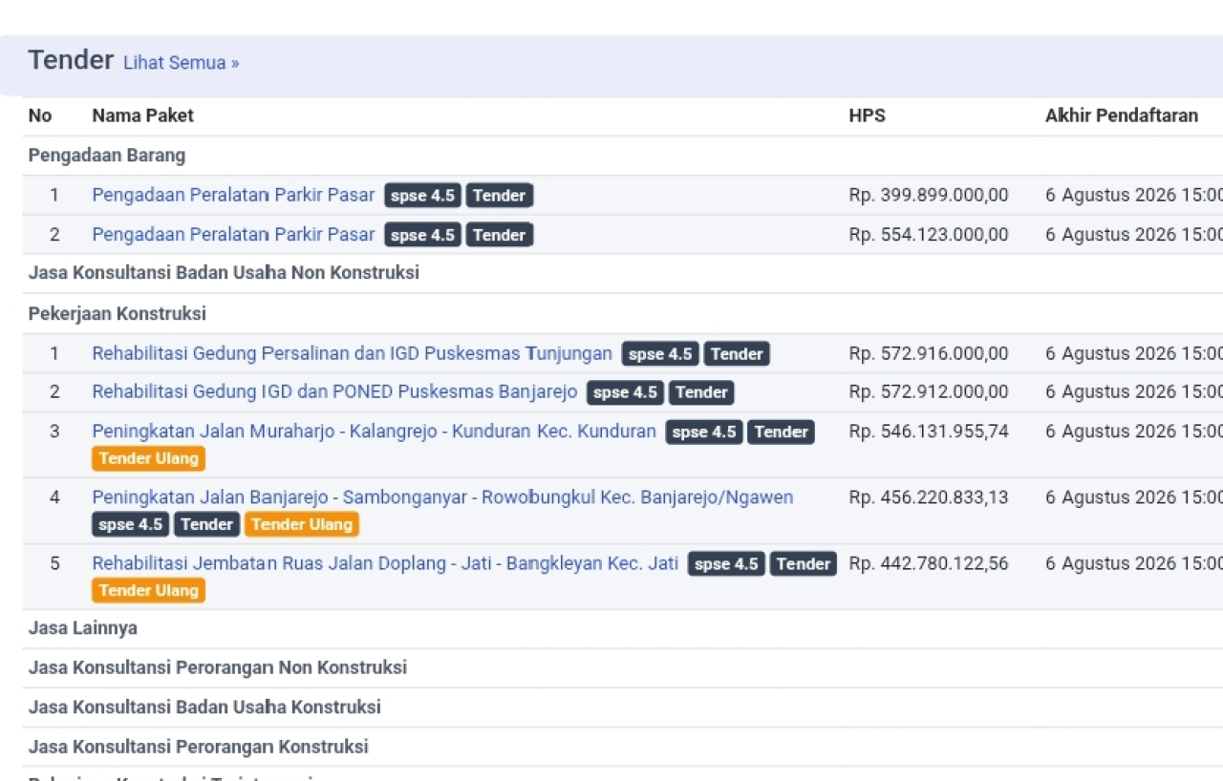
Task: Click dark Tender badge in Muraharjo - Kunduran row
Action: coord(781,432)
